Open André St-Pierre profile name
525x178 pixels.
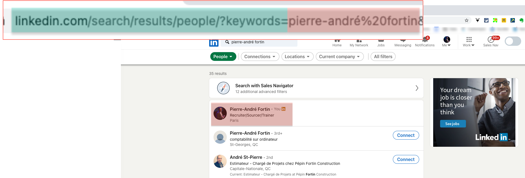coord(246,157)
